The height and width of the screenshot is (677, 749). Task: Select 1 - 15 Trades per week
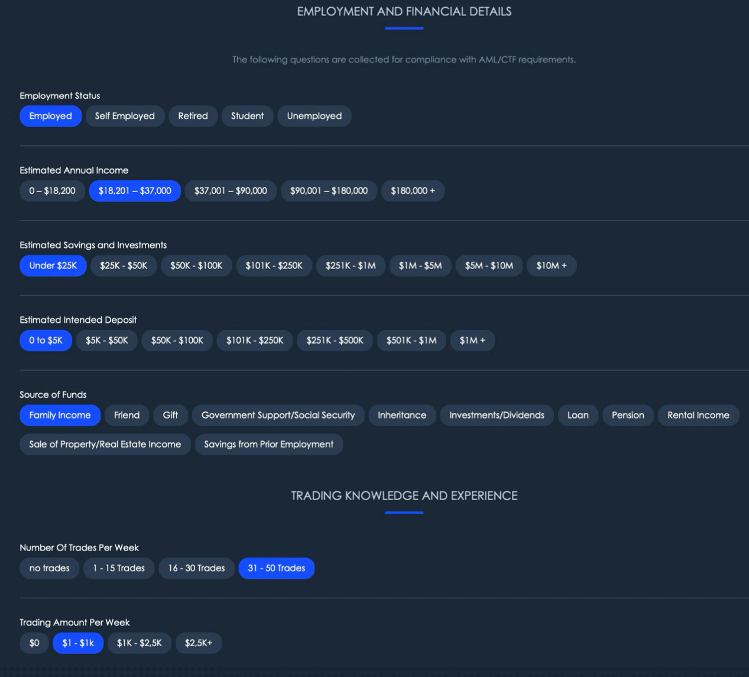pyautogui.click(x=119, y=568)
